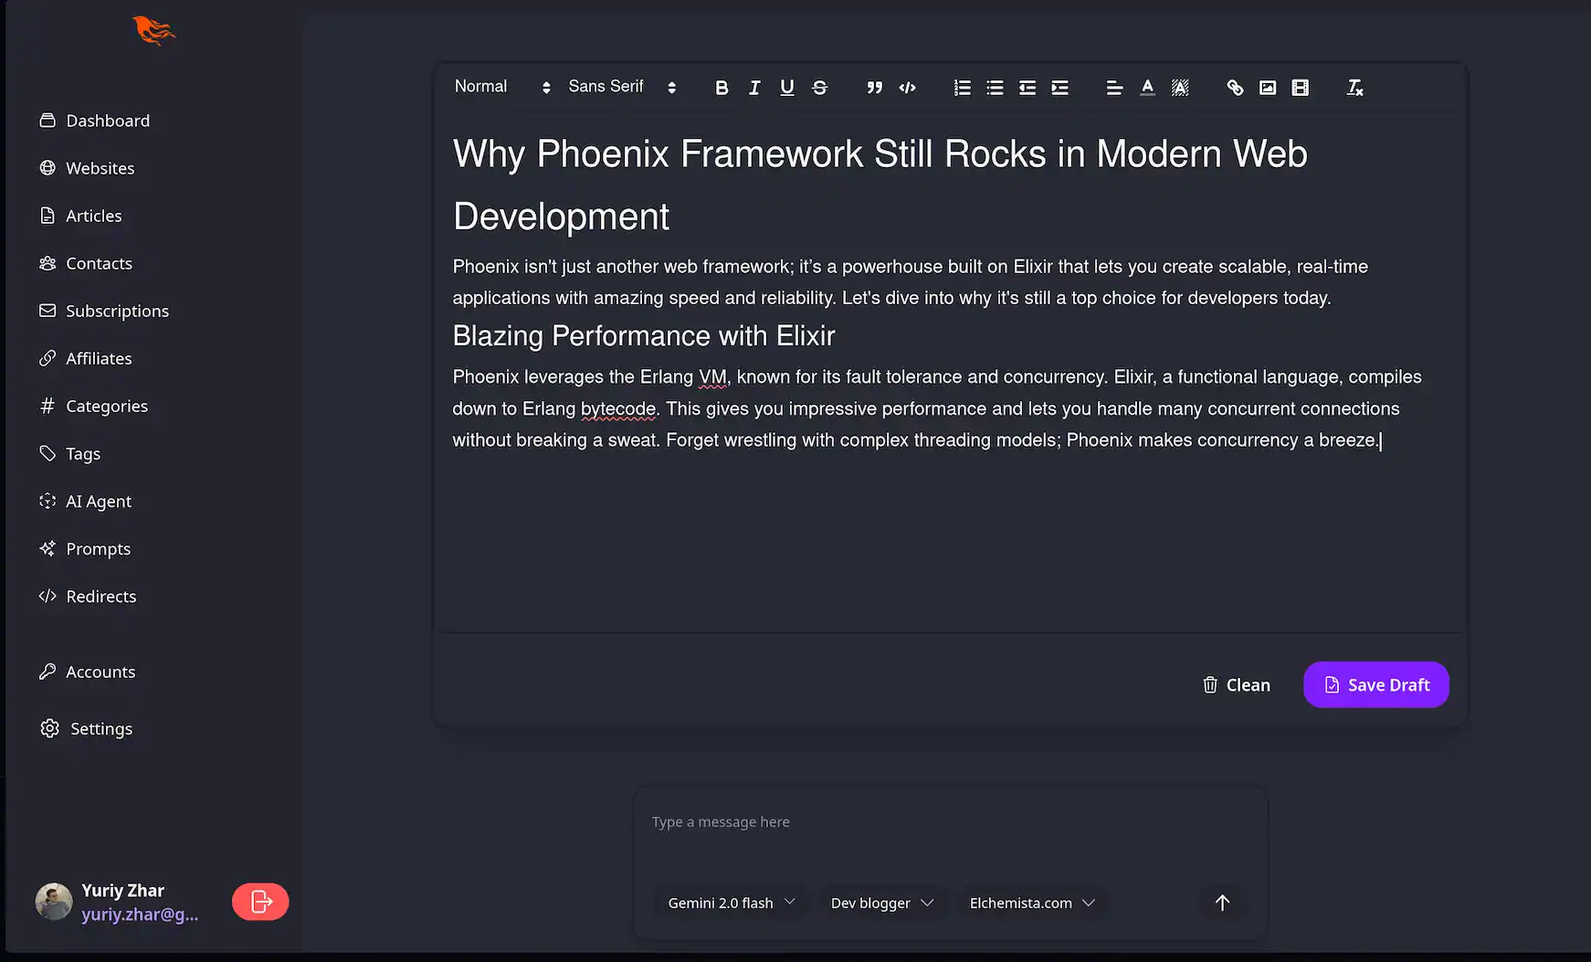Image resolution: width=1591 pixels, height=962 pixels.
Task: Insert a code block
Action: [907, 87]
